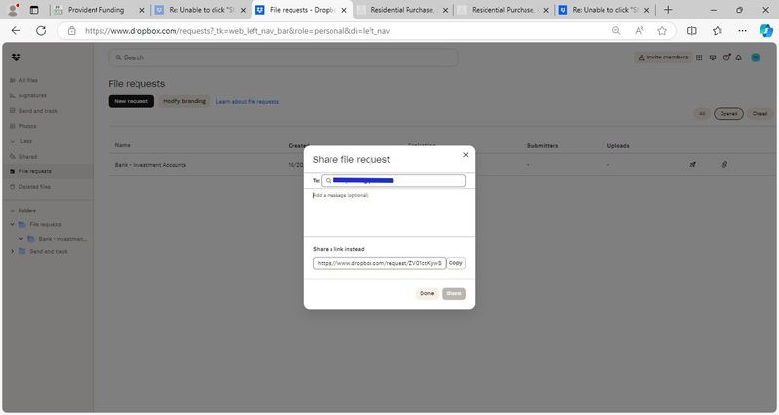
Task: Close the Share file request dialog
Action: [x=465, y=155]
